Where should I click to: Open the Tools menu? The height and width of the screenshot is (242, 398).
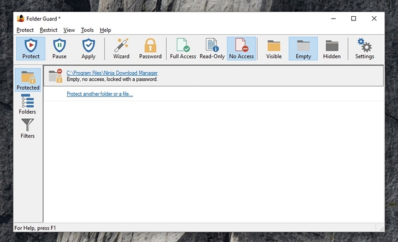87,30
